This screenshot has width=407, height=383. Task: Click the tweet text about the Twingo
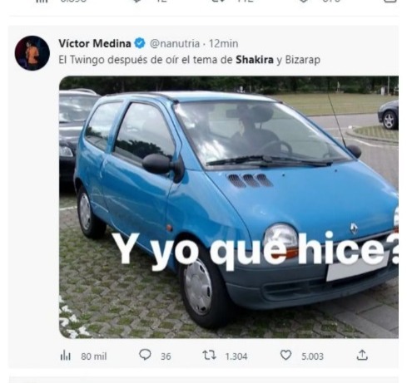click(189, 60)
